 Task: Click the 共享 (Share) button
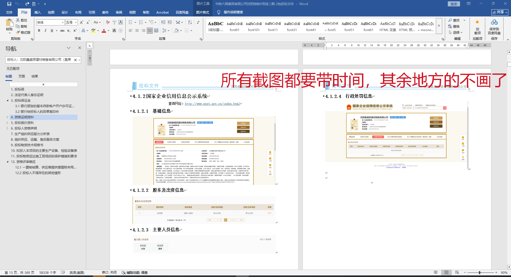[x=500, y=12]
